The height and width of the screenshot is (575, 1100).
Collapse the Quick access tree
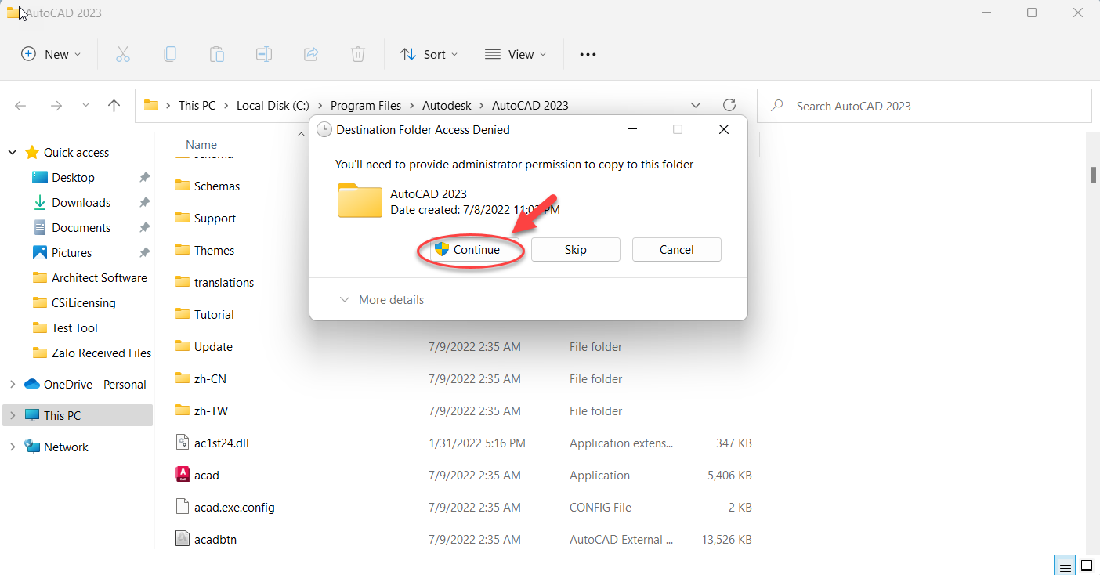(12, 153)
